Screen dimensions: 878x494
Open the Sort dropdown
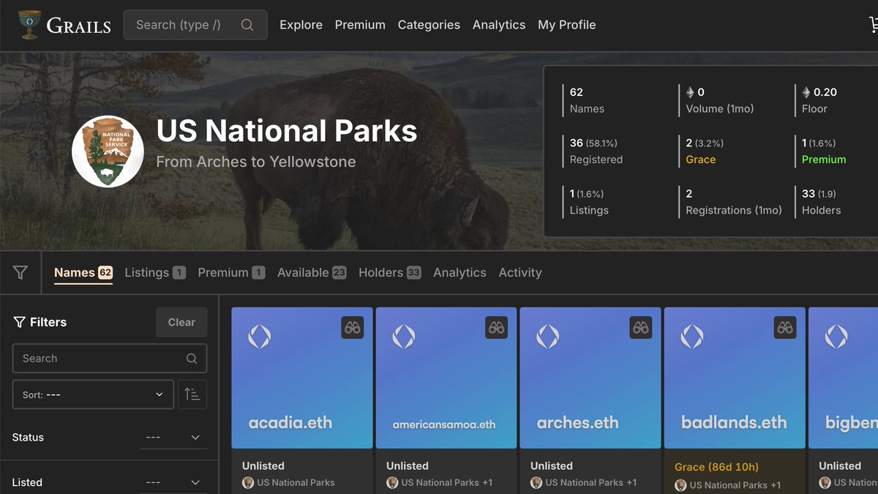coord(93,394)
